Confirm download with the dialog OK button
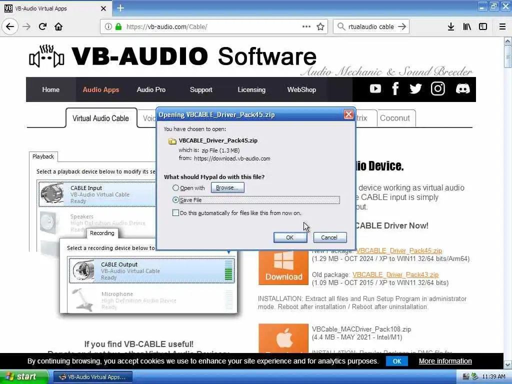This screenshot has width=512, height=384. pos(290,237)
